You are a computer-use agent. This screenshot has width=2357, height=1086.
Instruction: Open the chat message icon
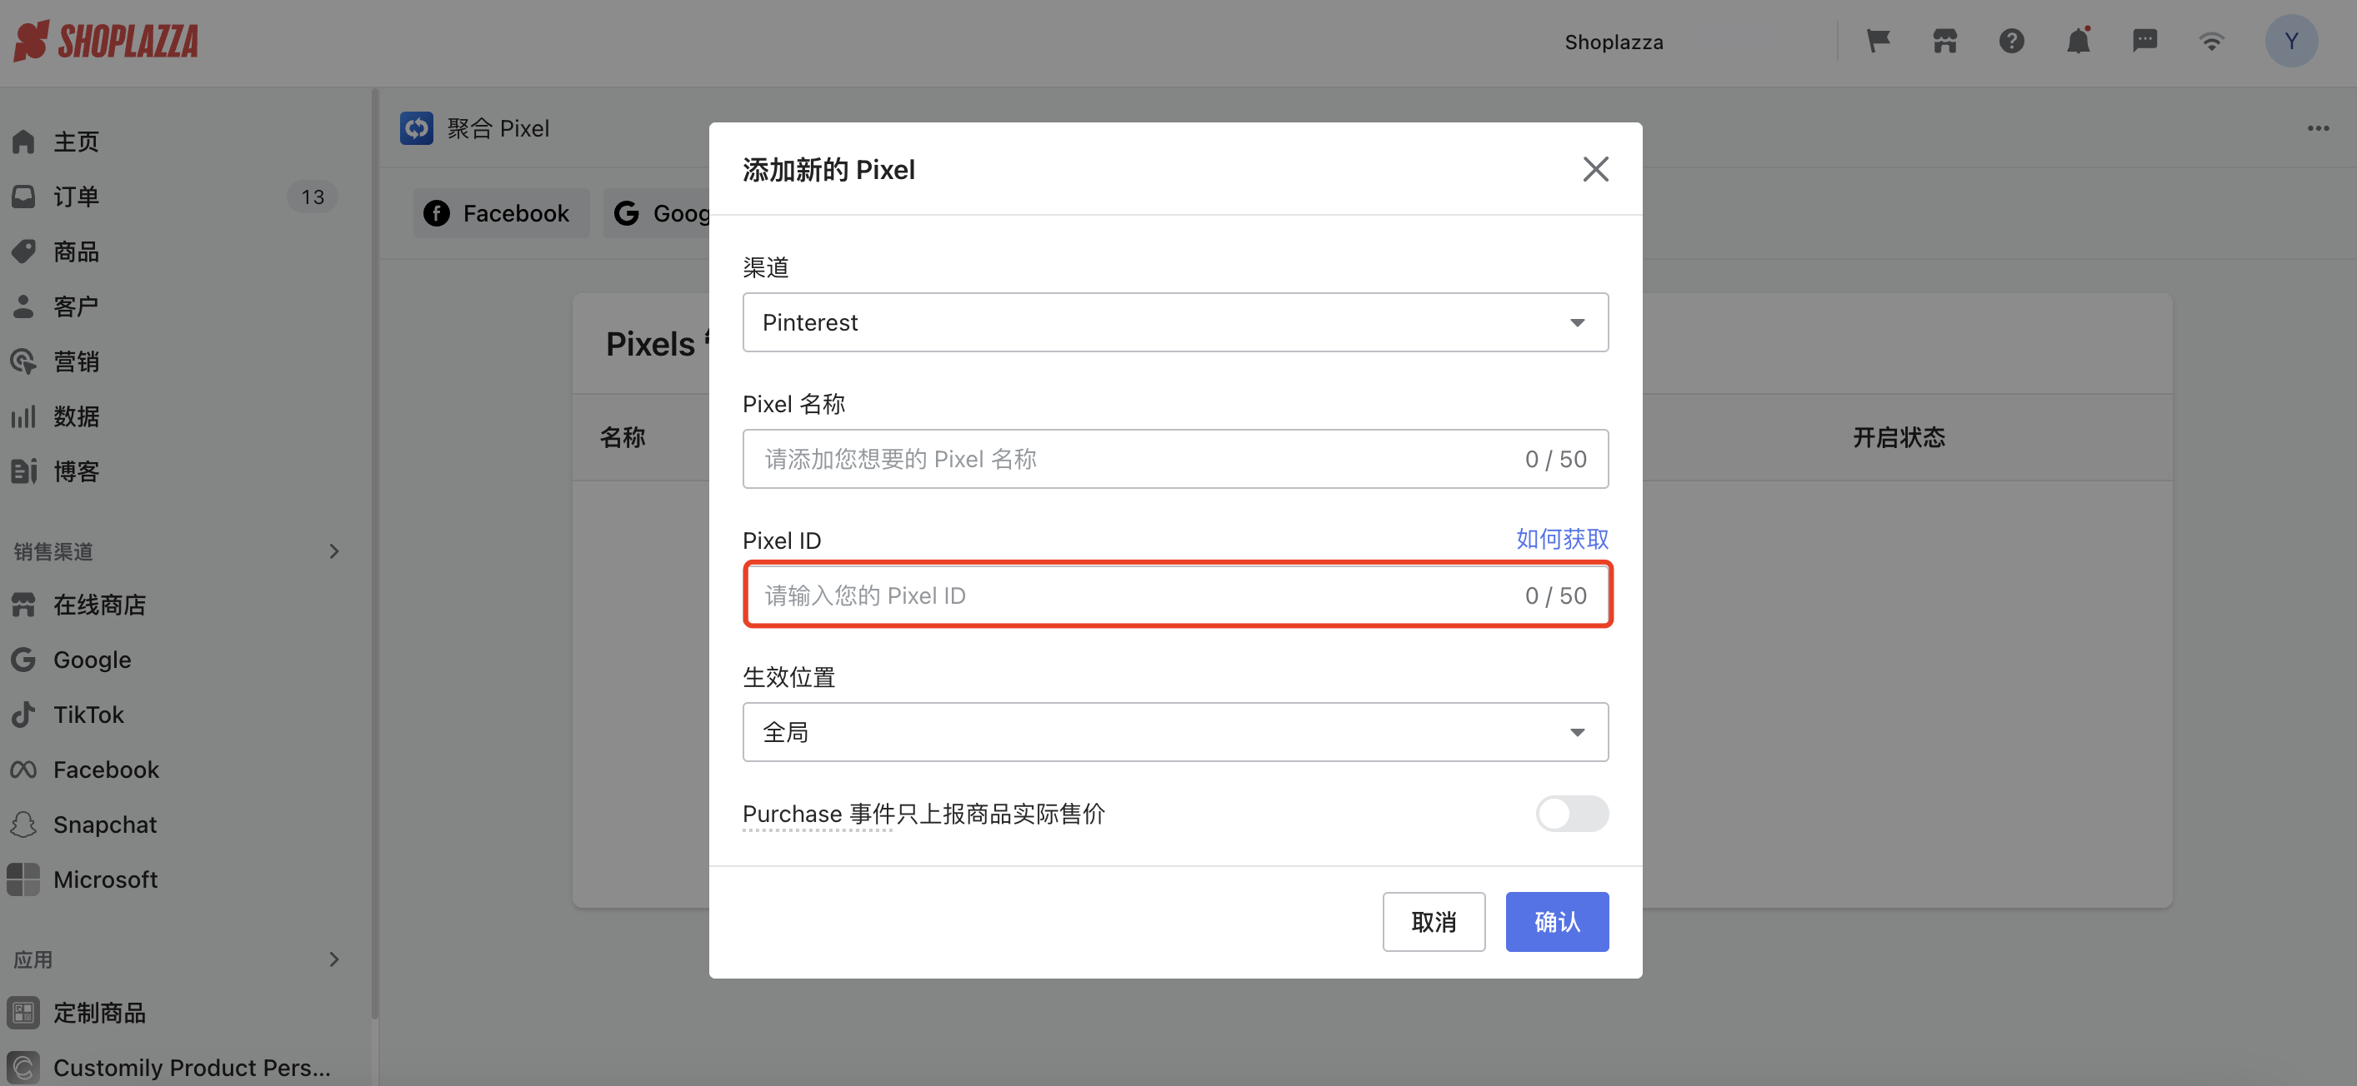[2144, 41]
